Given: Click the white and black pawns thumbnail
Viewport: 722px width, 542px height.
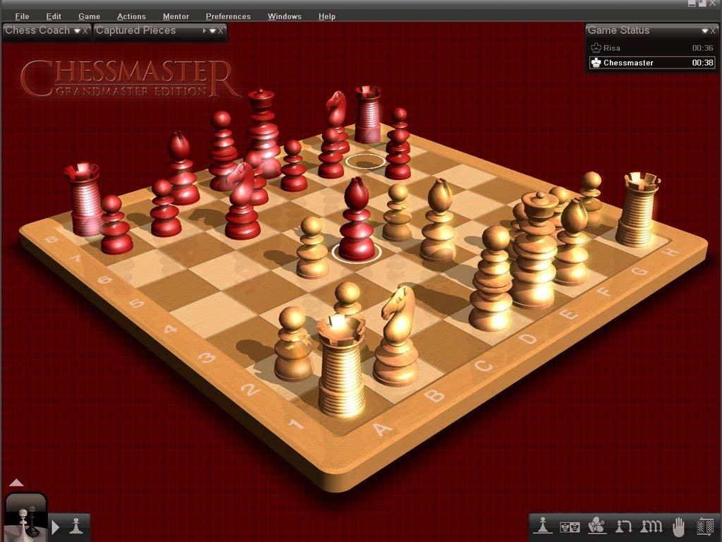Looking at the screenshot, I should coord(25,519).
